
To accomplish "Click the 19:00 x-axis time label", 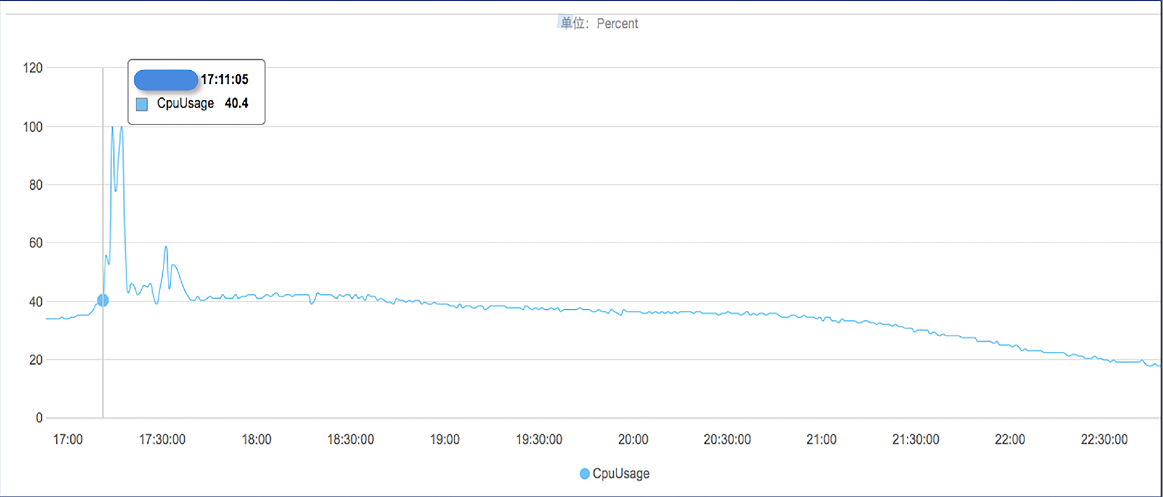I will point(445,440).
